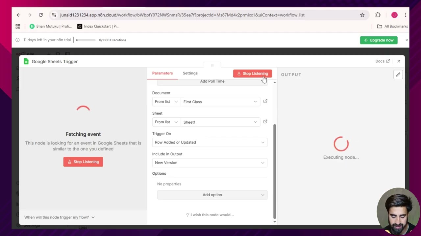This screenshot has height=236, width=421.
Task: Click the address bar URL
Action: pos(182,15)
